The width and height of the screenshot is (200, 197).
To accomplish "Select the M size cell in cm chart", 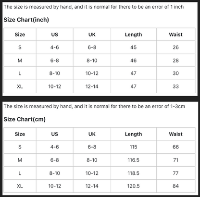I will (x=20, y=160).
